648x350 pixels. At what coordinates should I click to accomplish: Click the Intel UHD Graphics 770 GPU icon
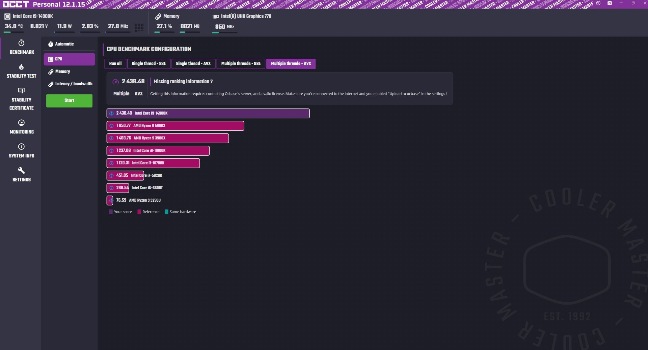pos(216,17)
